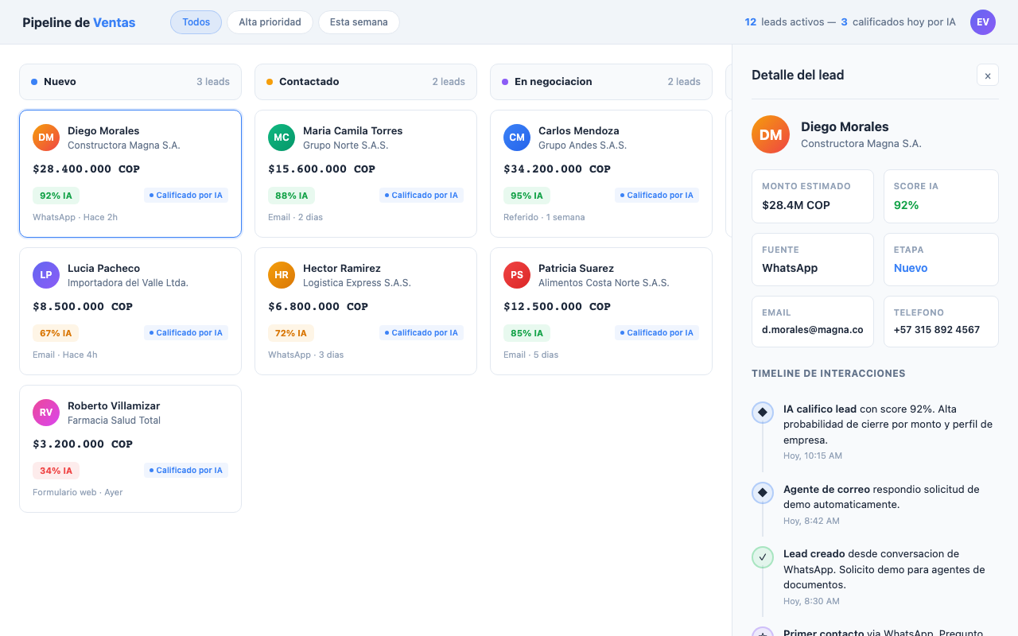
Task: Open the EV user avatar in the header
Action: pyautogui.click(x=983, y=22)
